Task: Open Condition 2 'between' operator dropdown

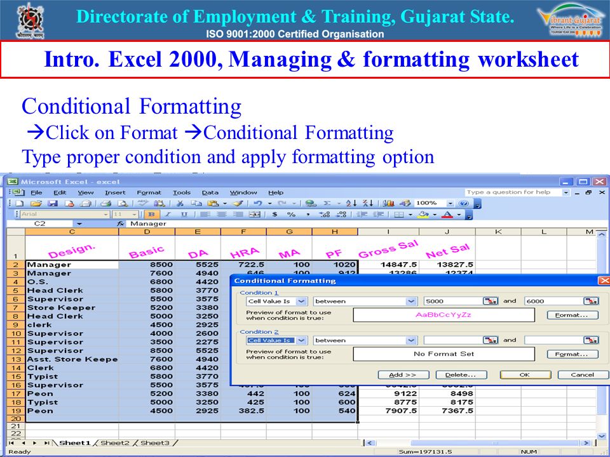Action: [x=411, y=340]
